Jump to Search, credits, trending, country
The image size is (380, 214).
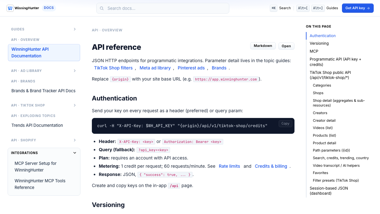click(x=341, y=158)
